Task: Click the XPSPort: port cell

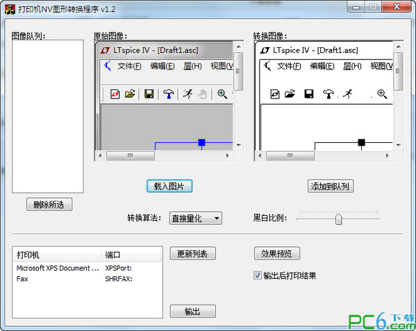Action: pyautogui.click(x=118, y=268)
